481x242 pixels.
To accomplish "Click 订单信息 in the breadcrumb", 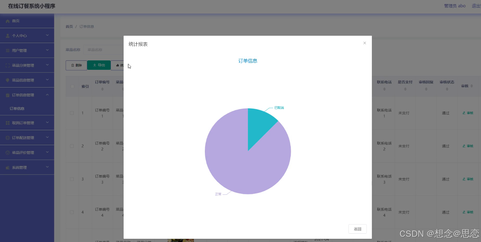I will click(87, 26).
